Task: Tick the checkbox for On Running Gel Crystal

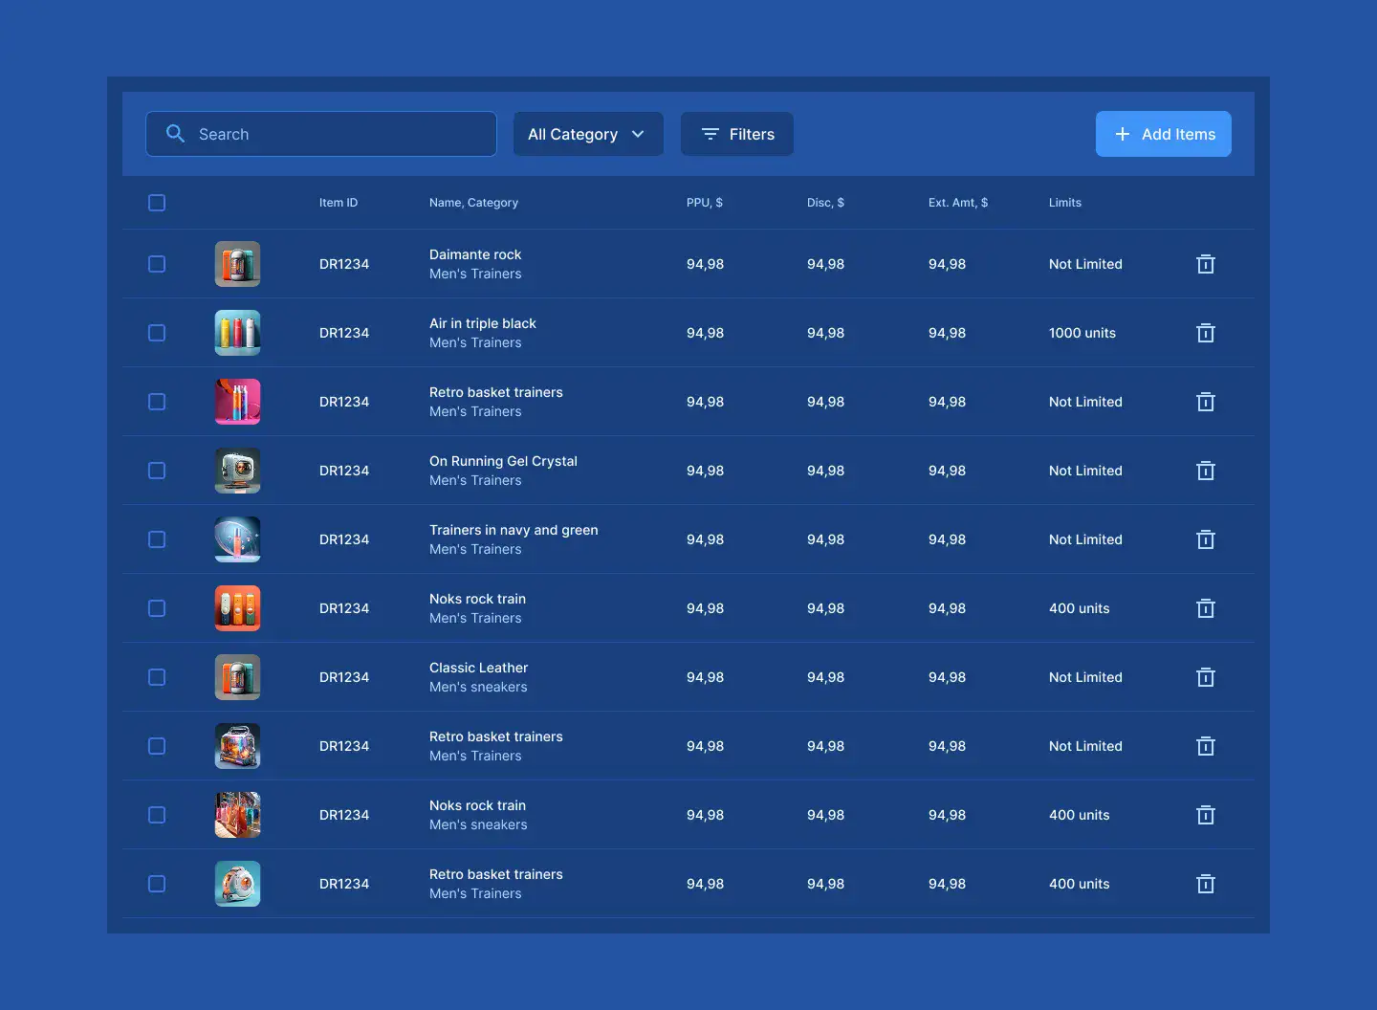Action: click(157, 471)
